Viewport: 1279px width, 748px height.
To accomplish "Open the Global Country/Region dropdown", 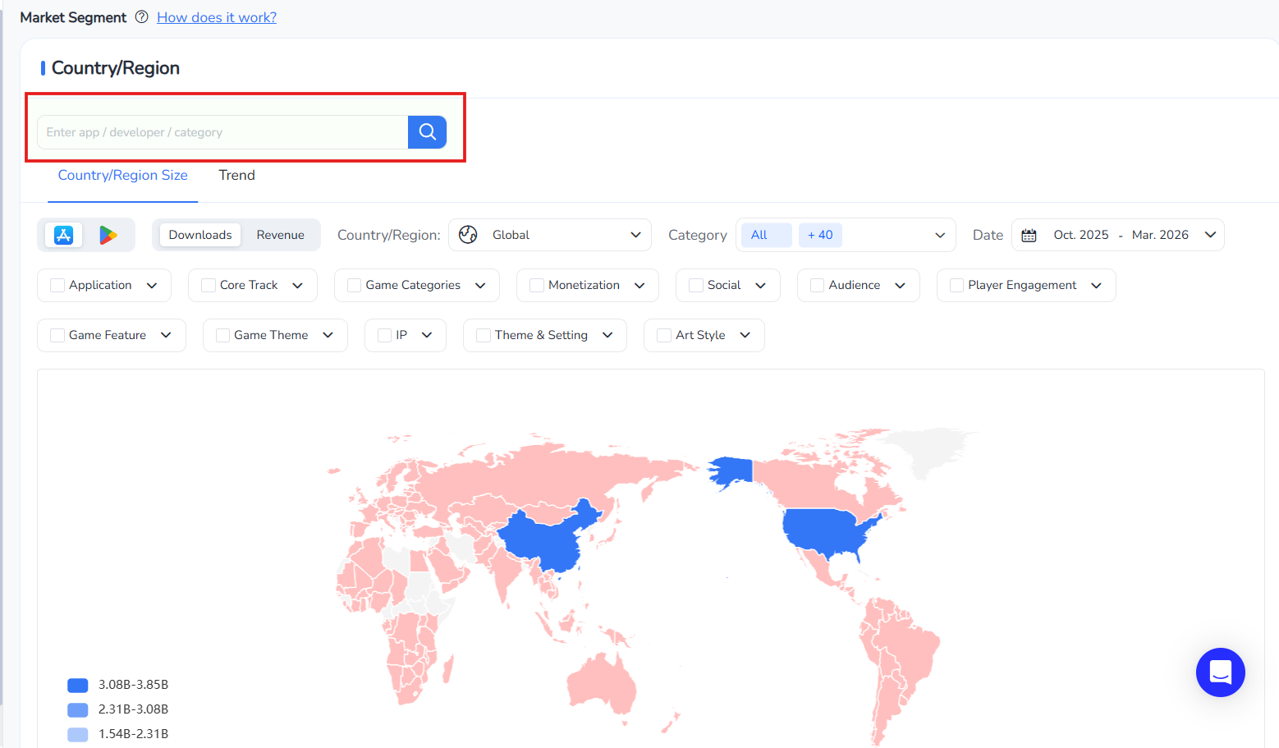I will (635, 235).
